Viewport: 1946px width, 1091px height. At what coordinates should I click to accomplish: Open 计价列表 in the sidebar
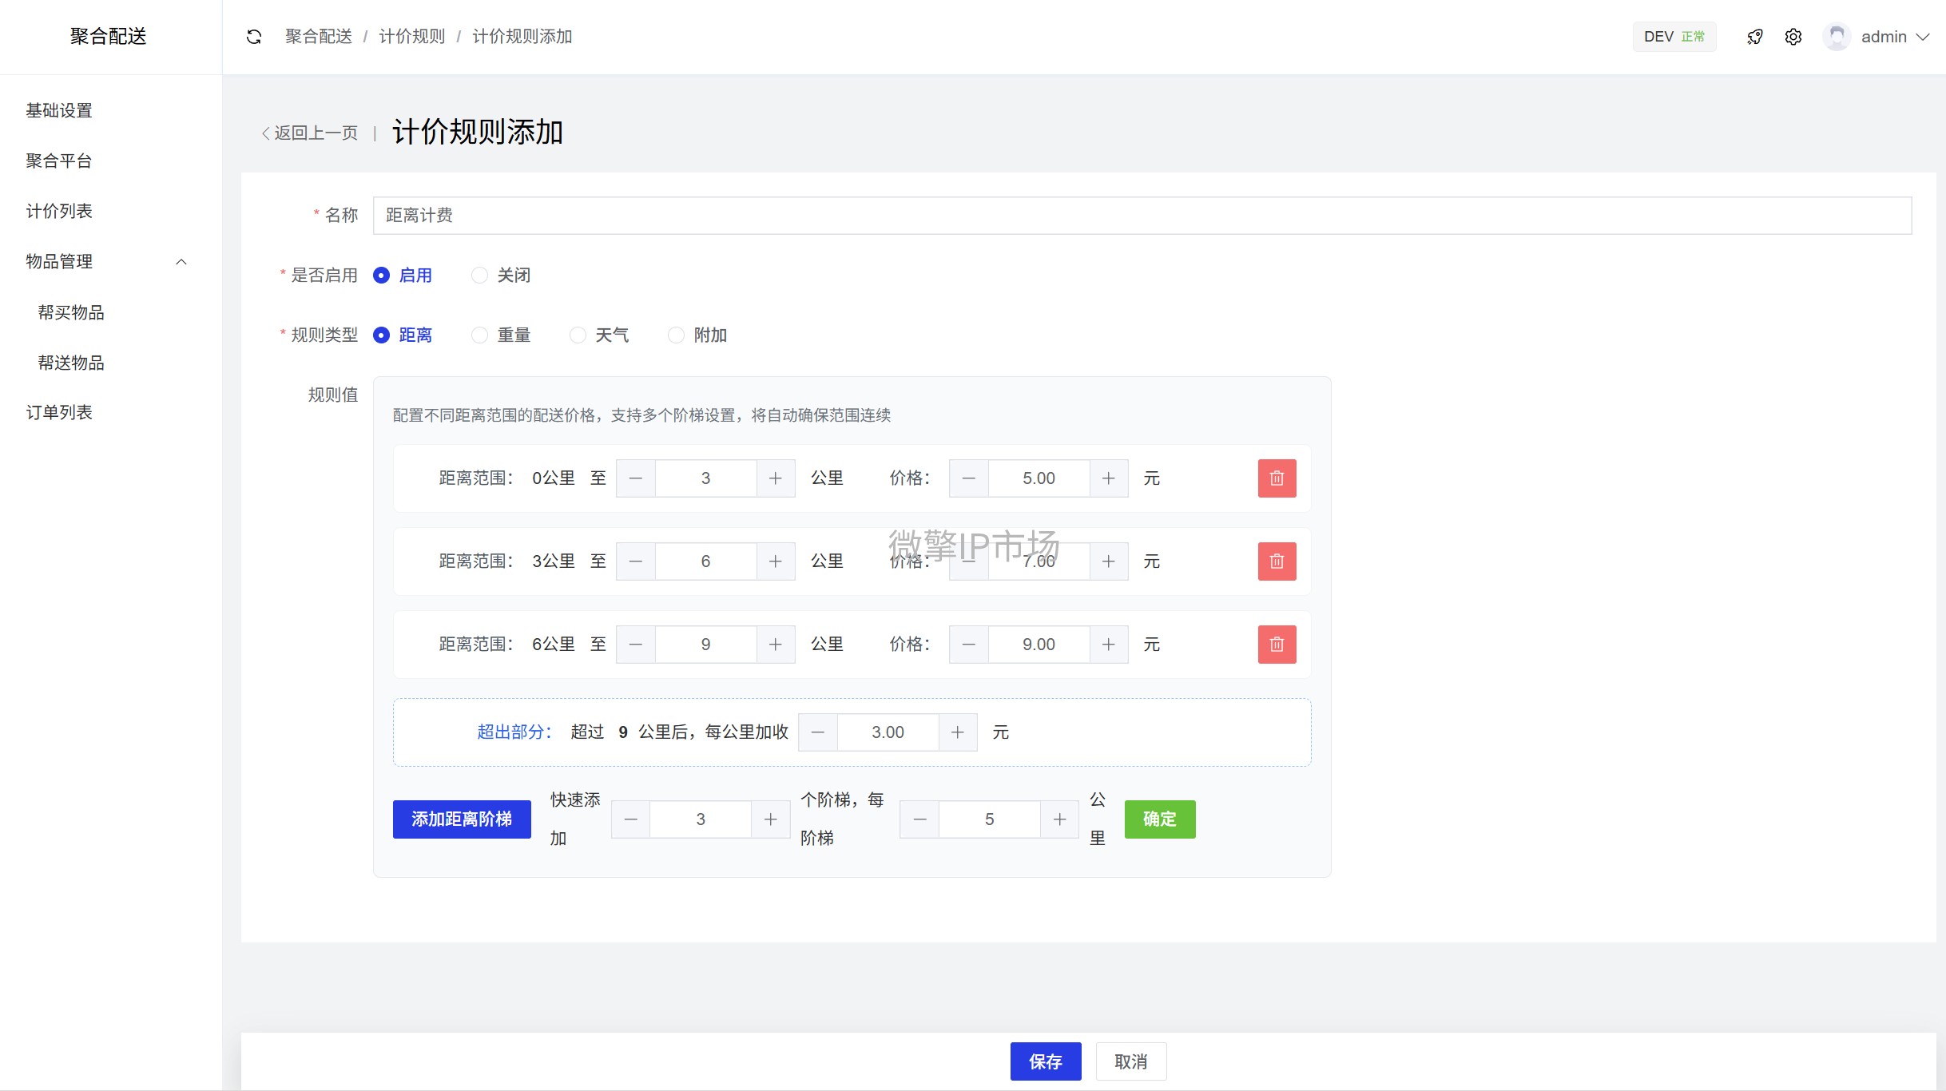tap(59, 211)
